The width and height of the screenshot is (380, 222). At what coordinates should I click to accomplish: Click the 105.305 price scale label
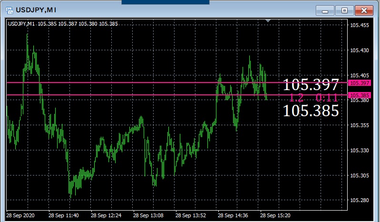click(360, 176)
